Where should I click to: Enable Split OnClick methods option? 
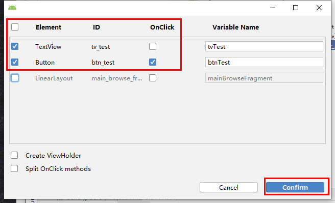pyautogui.click(x=14, y=168)
